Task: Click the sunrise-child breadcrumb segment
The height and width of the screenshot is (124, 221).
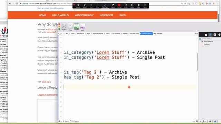Action: click(134, 34)
